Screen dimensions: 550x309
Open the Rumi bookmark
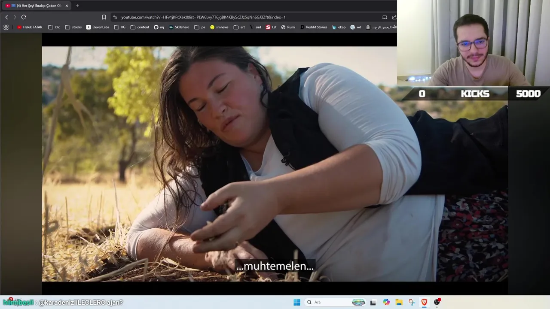pos(288,27)
